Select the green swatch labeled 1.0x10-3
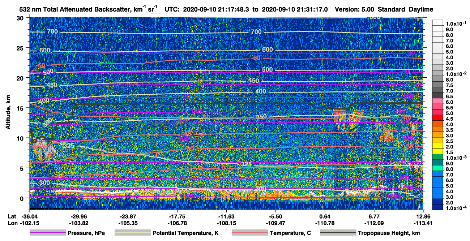470x241 pixels. [438, 158]
